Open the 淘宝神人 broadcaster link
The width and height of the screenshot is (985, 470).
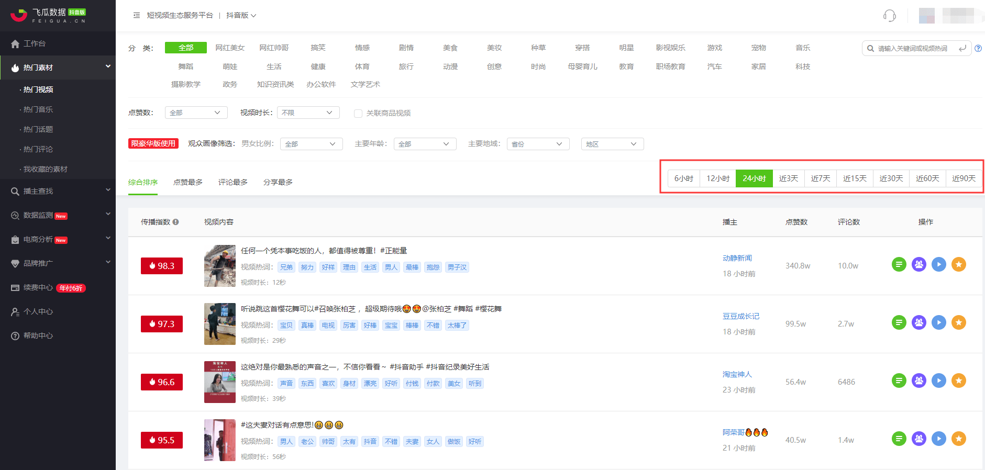point(737,374)
